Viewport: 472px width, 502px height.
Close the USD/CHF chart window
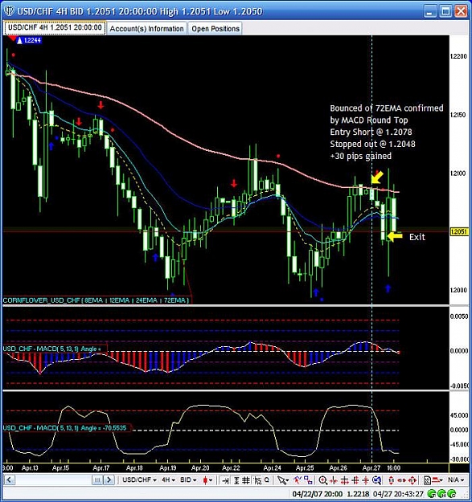pos(461,11)
